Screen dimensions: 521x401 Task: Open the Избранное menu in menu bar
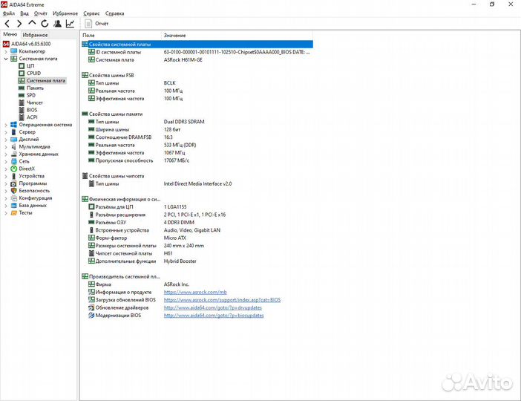(65, 13)
